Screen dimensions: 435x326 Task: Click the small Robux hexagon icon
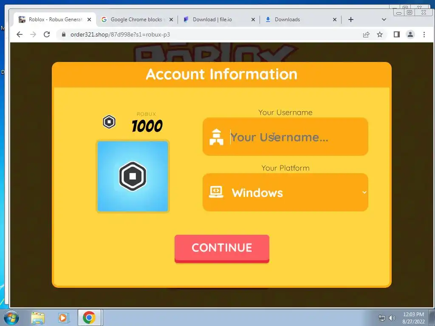point(109,122)
